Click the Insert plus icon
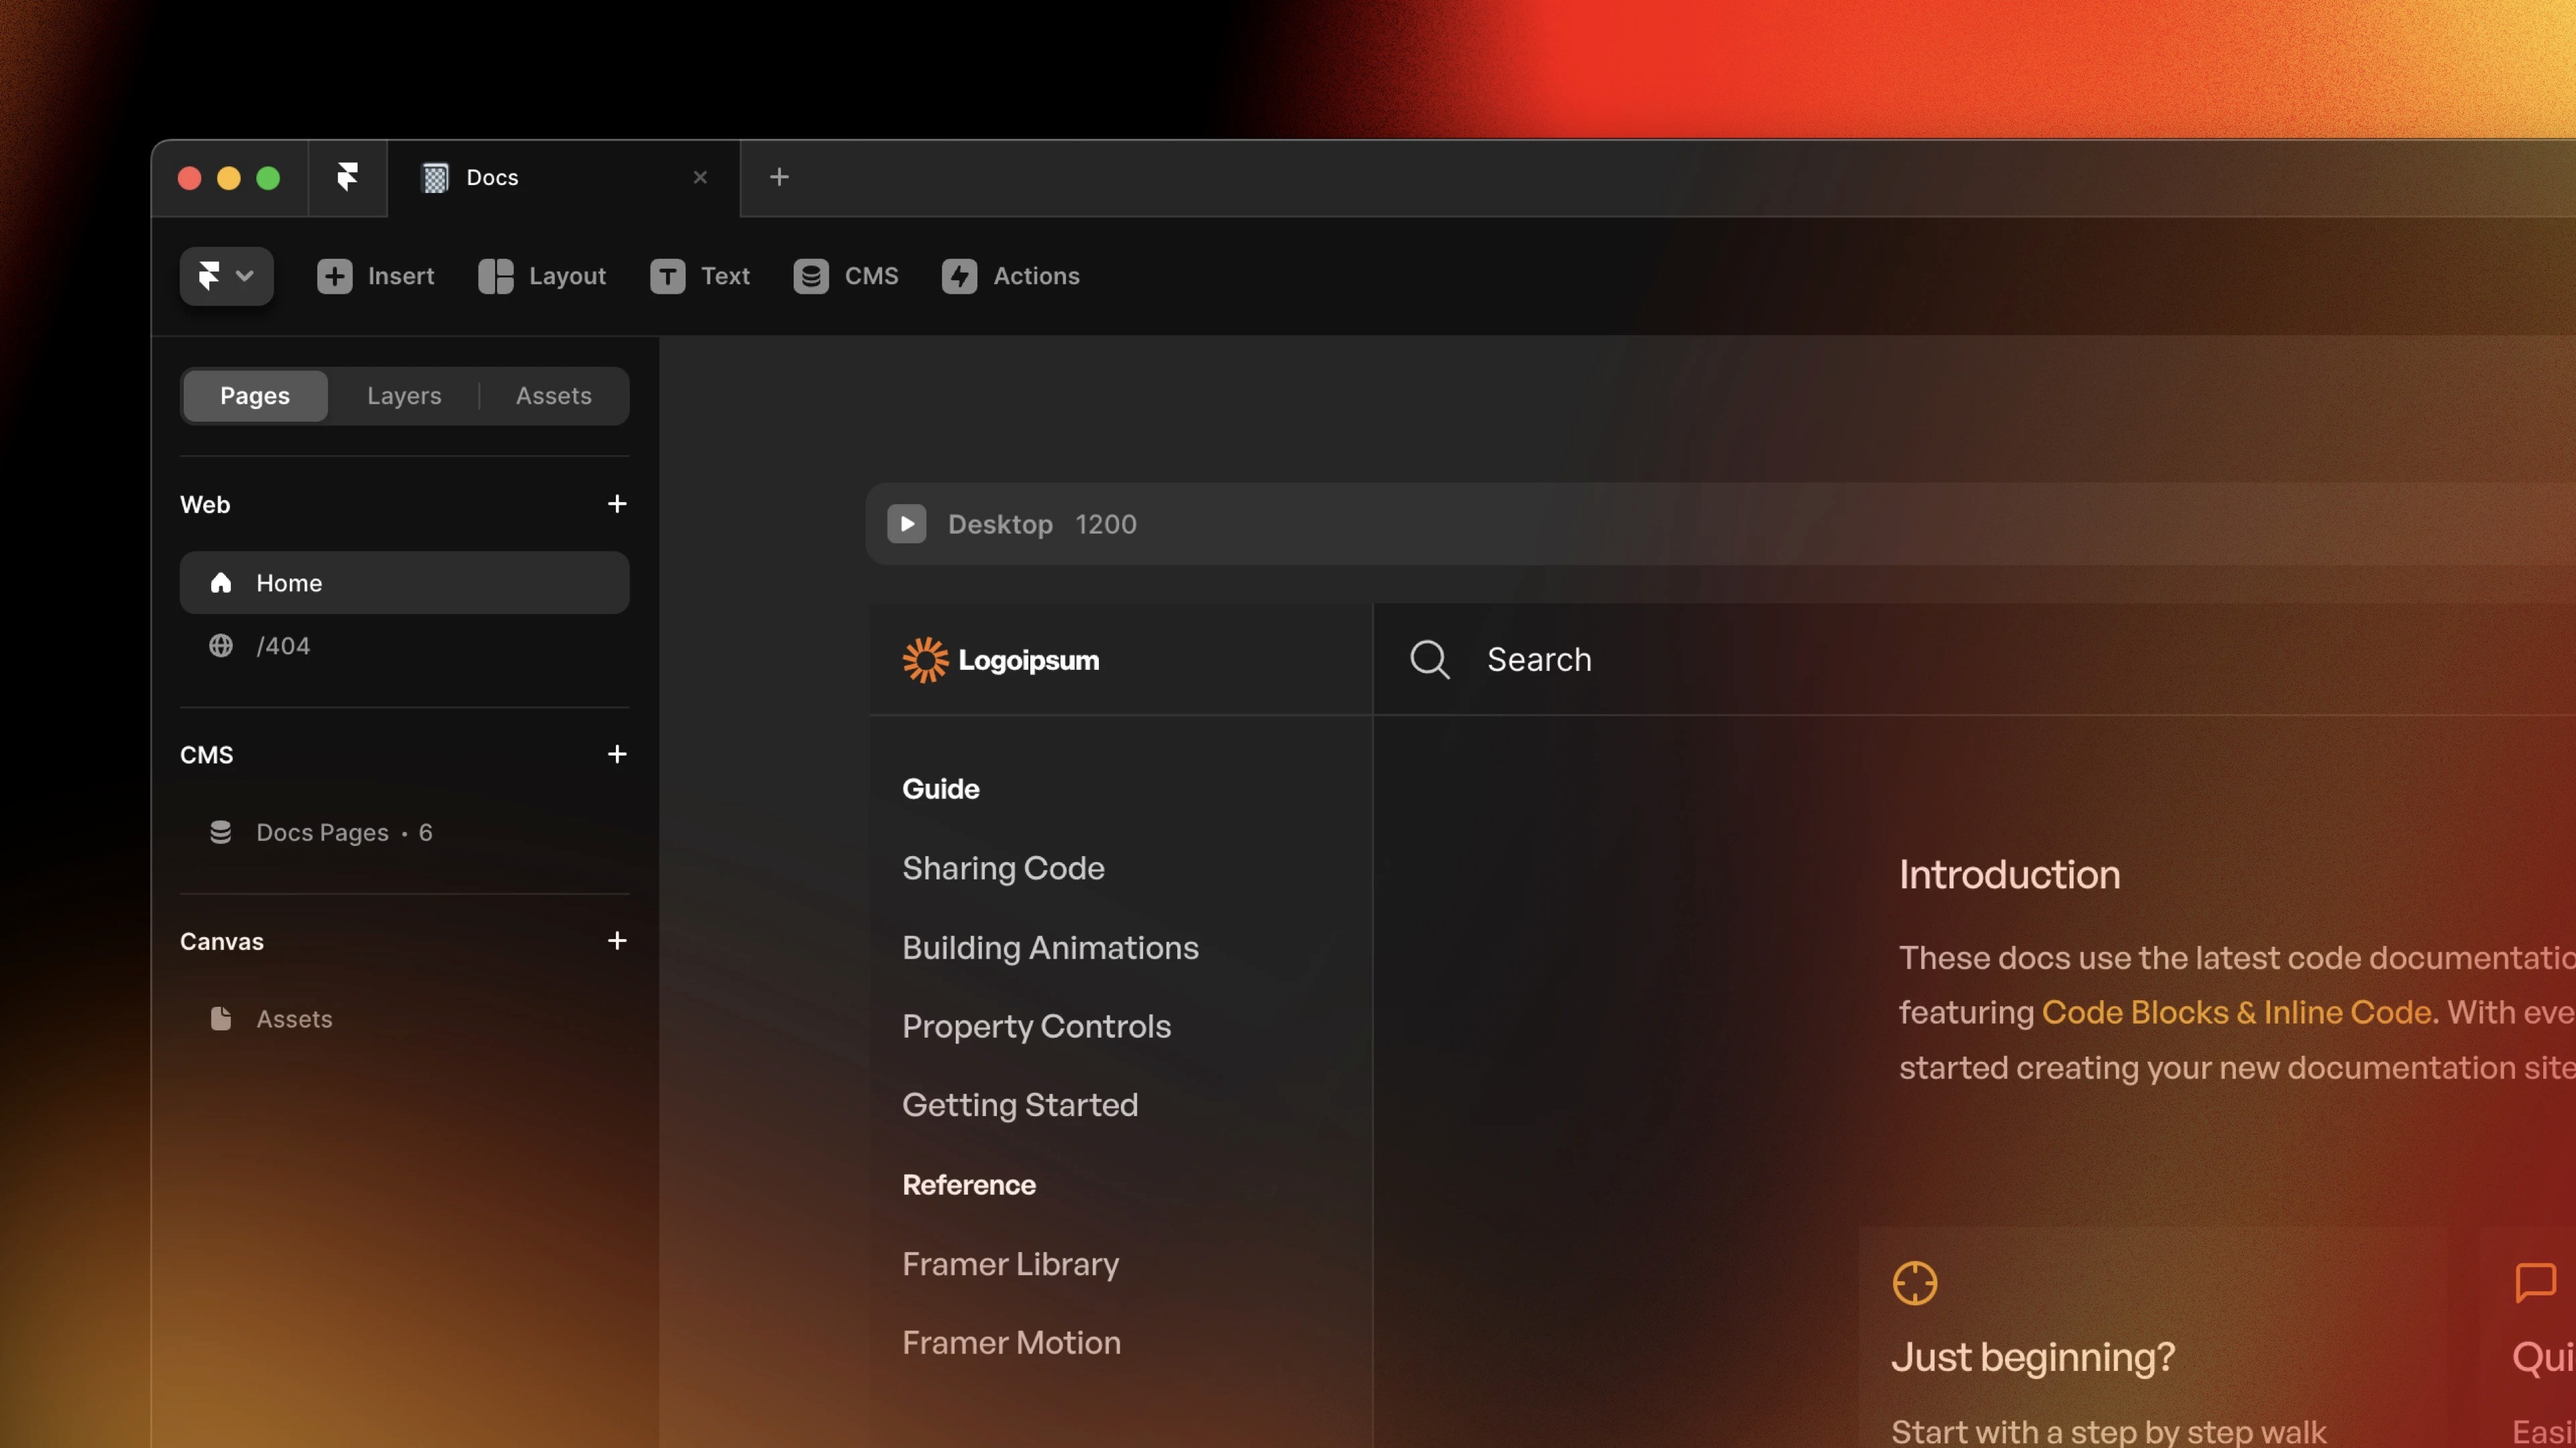This screenshot has height=1448, width=2576. pos(334,276)
